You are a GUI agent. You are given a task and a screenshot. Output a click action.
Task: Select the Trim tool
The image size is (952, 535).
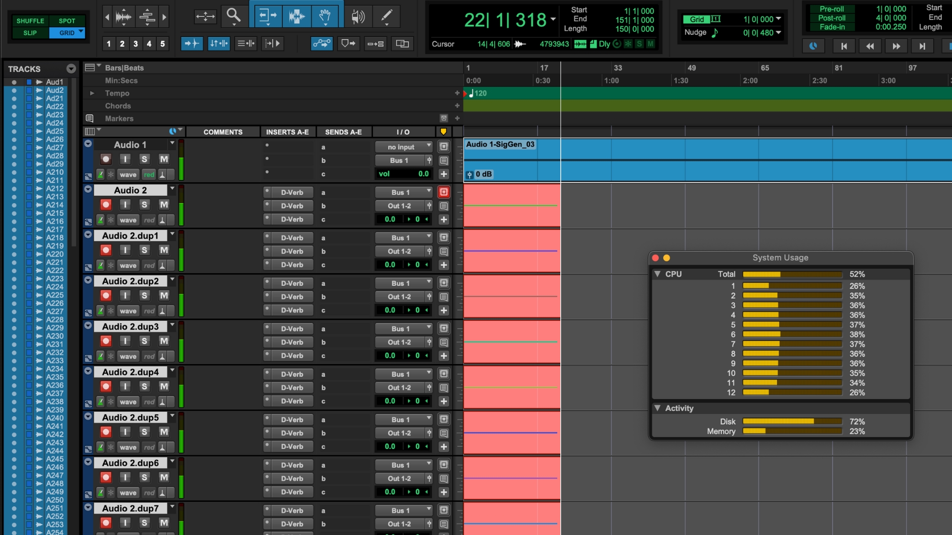[x=268, y=16]
